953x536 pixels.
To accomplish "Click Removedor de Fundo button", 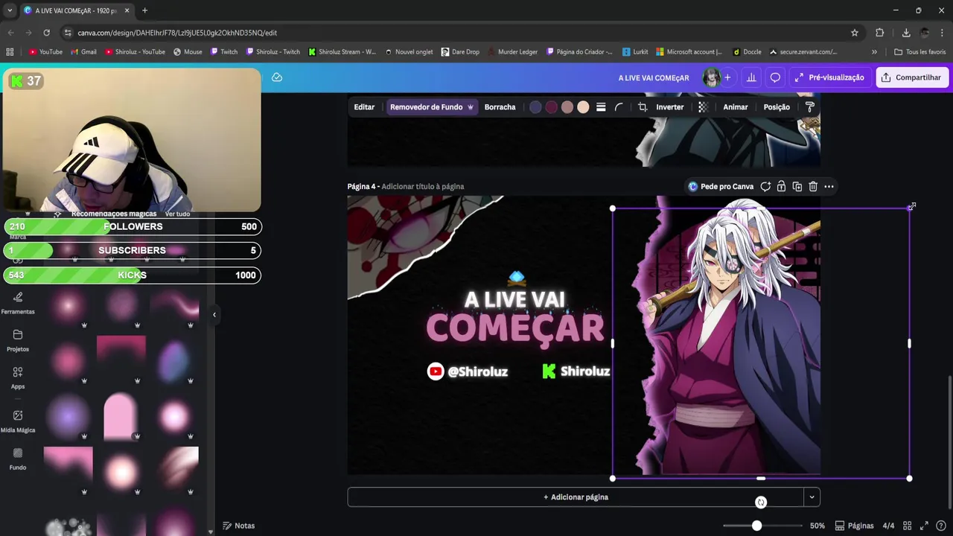I will click(x=432, y=107).
